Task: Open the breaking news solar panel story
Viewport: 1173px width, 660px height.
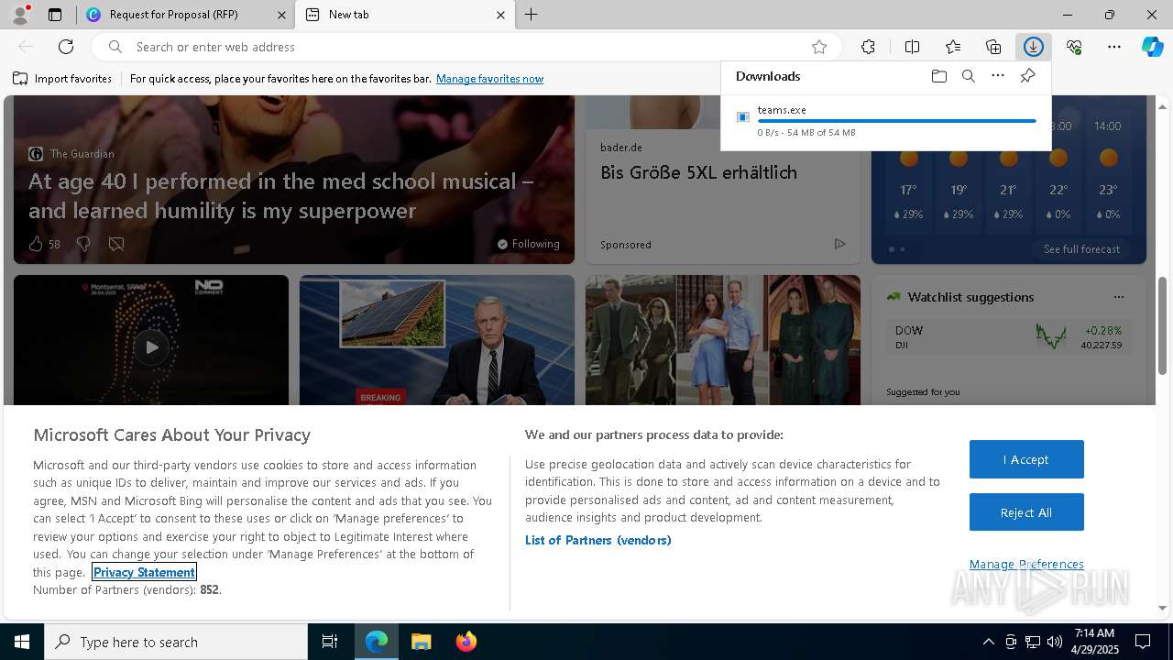Action: pos(437,340)
